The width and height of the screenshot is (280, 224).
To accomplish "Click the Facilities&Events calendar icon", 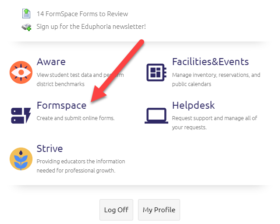I will click(x=156, y=72).
